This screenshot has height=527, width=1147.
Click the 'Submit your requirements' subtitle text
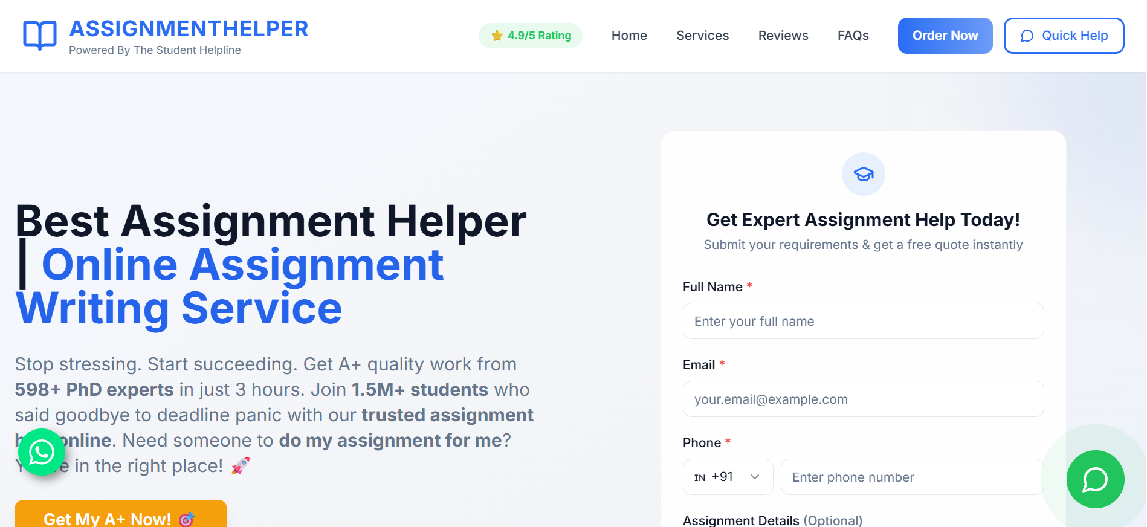click(x=864, y=245)
